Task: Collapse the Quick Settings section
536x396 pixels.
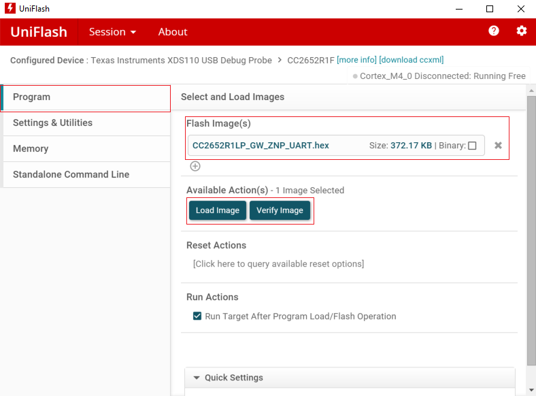Action: [x=197, y=378]
